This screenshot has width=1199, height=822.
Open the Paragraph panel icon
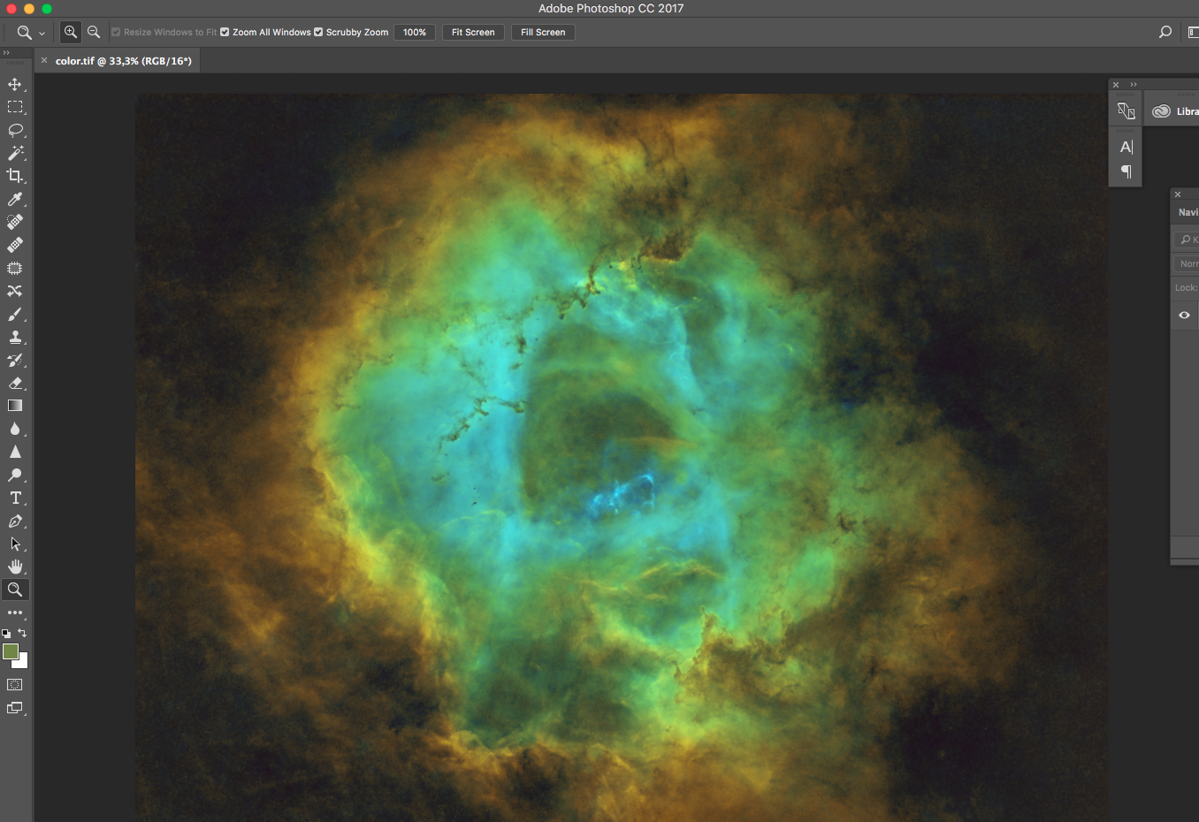[x=1126, y=171]
